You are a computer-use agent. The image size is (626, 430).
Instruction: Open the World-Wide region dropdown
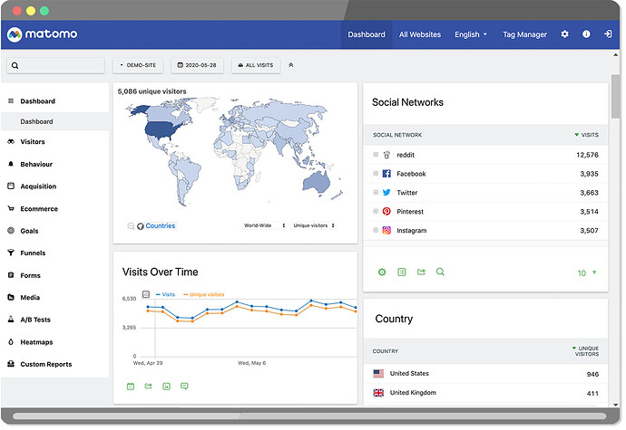tap(265, 225)
